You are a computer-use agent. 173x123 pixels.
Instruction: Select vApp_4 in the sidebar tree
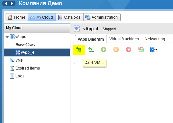tap(37, 52)
